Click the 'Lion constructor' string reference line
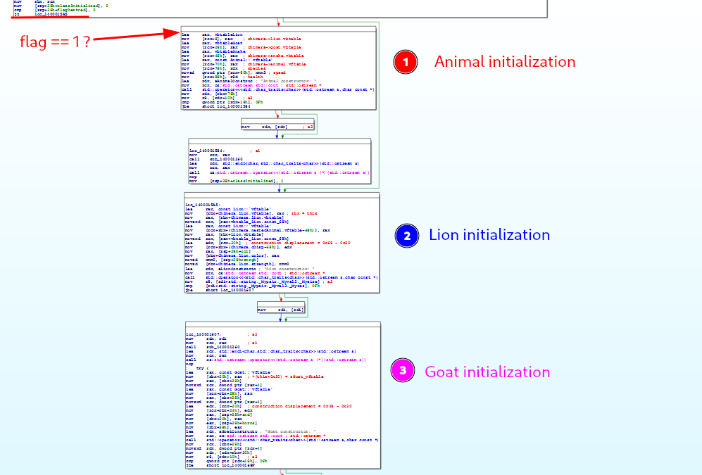 (x=250, y=269)
